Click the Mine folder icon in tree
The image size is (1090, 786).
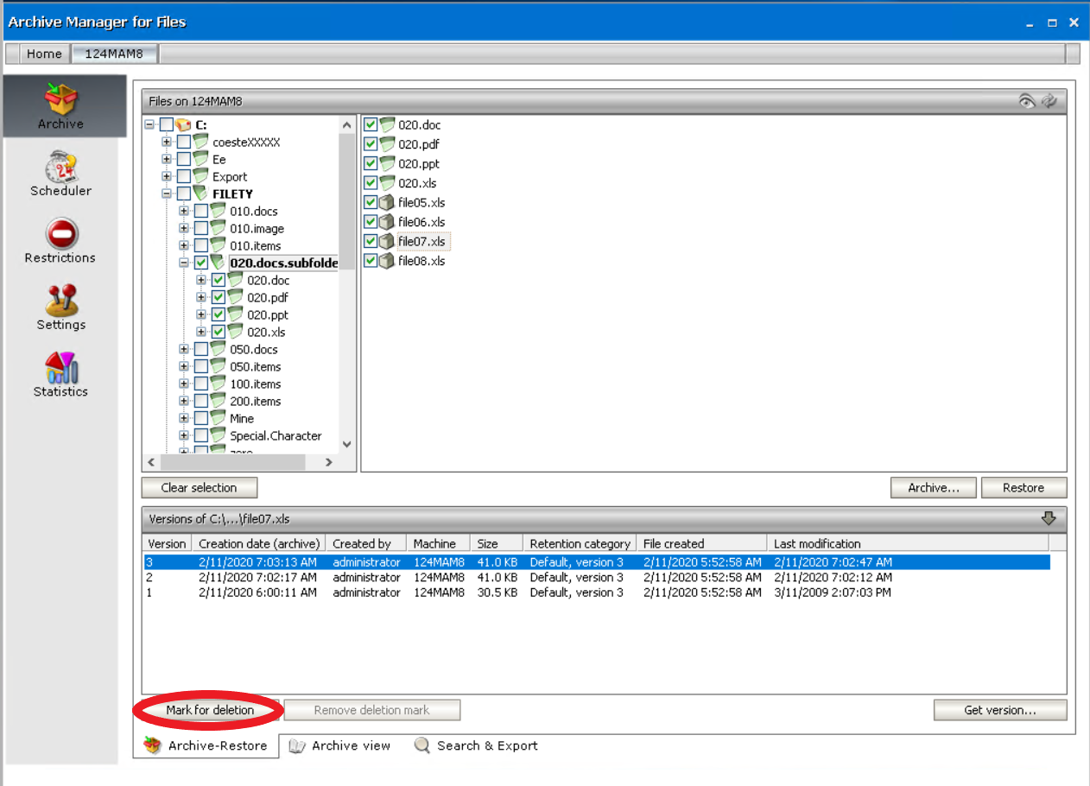click(218, 418)
